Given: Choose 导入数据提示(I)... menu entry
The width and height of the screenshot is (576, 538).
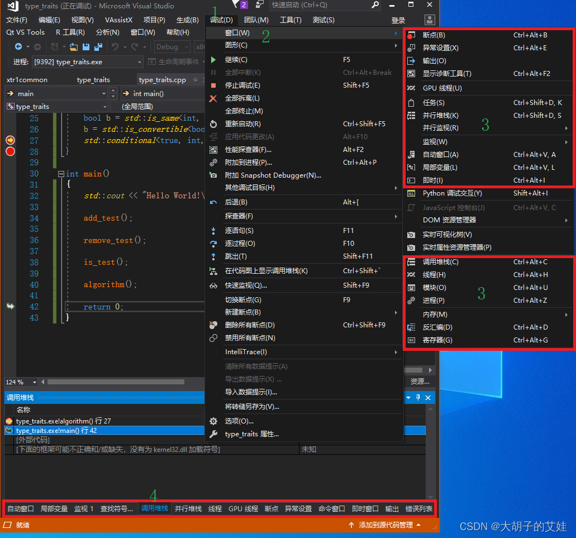Looking at the screenshot, I should pyautogui.click(x=251, y=392).
